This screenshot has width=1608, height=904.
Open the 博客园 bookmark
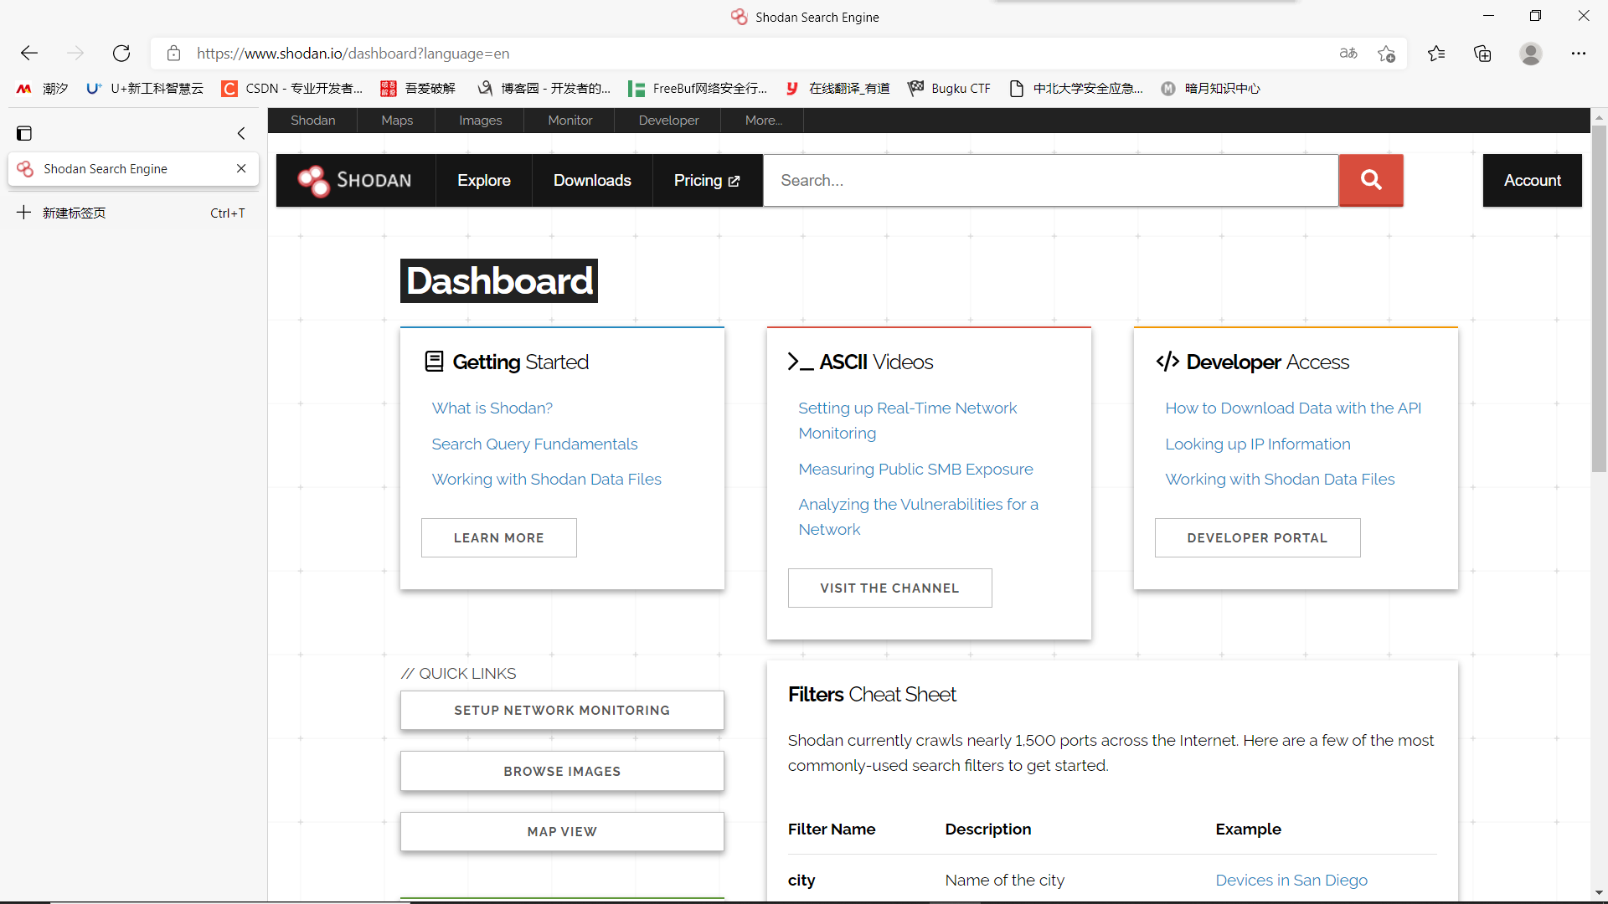[543, 88]
